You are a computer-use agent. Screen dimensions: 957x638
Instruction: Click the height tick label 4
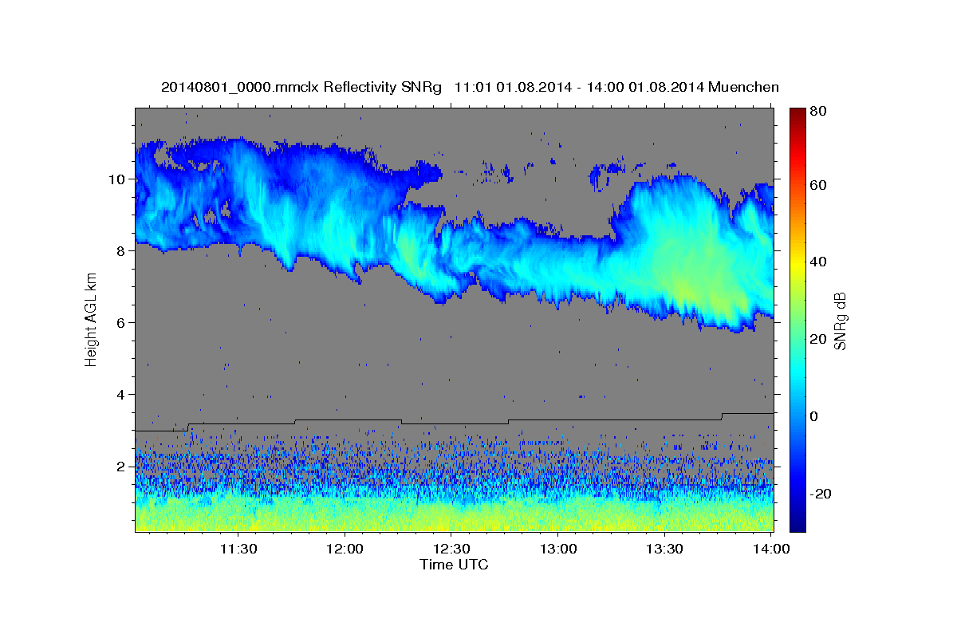tap(122, 395)
